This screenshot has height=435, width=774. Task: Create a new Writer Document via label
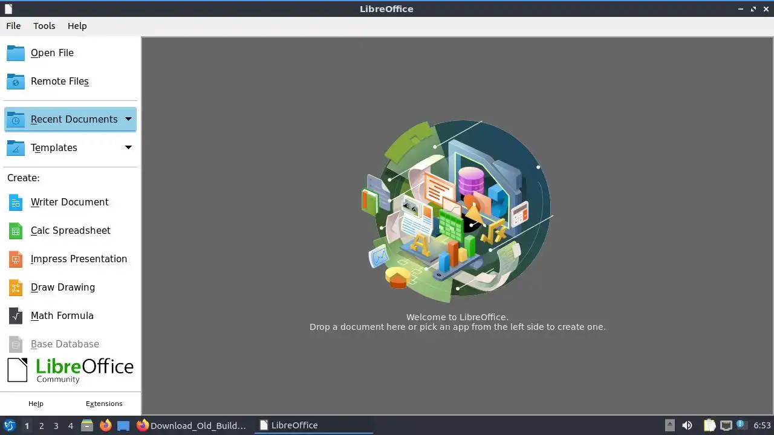70,202
